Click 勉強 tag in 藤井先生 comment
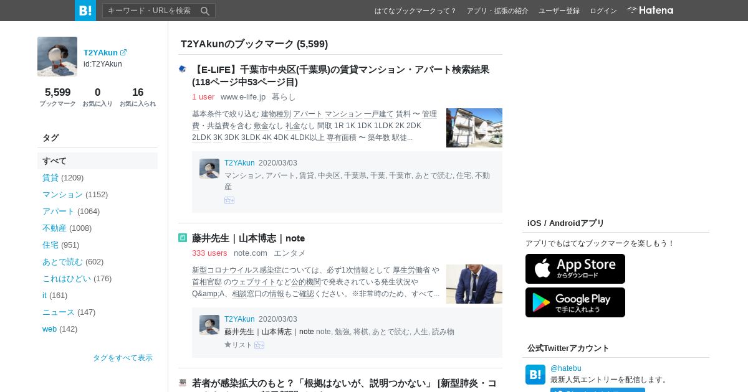The width and height of the screenshot is (748, 392). click(342, 332)
